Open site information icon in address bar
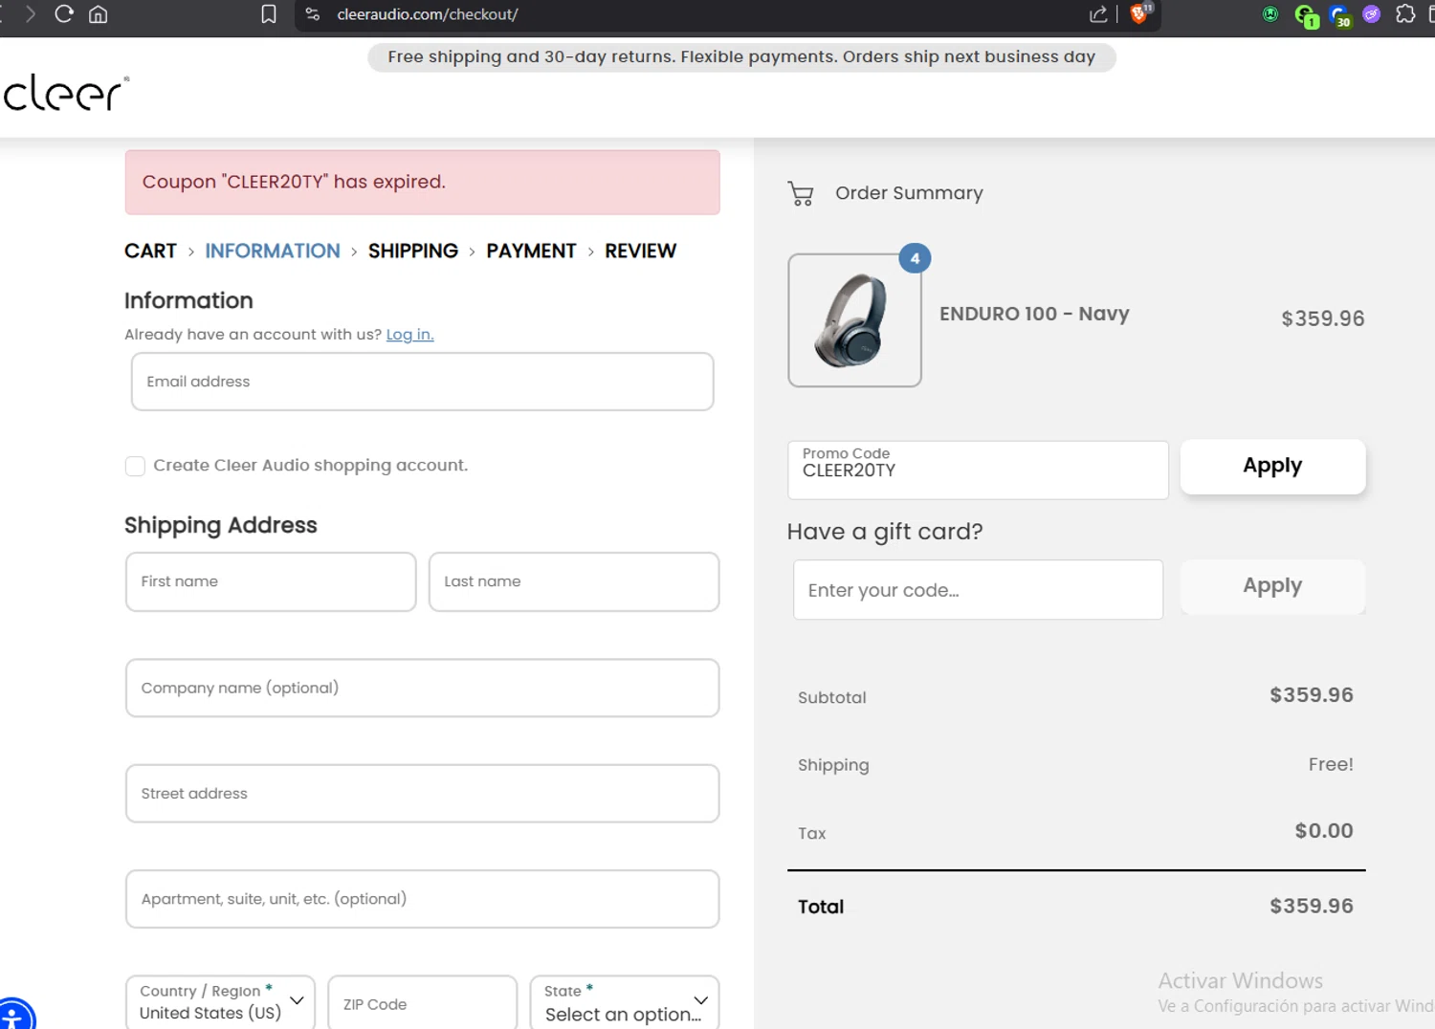Image resolution: width=1435 pixels, height=1029 pixels. [x=313, y=14]
